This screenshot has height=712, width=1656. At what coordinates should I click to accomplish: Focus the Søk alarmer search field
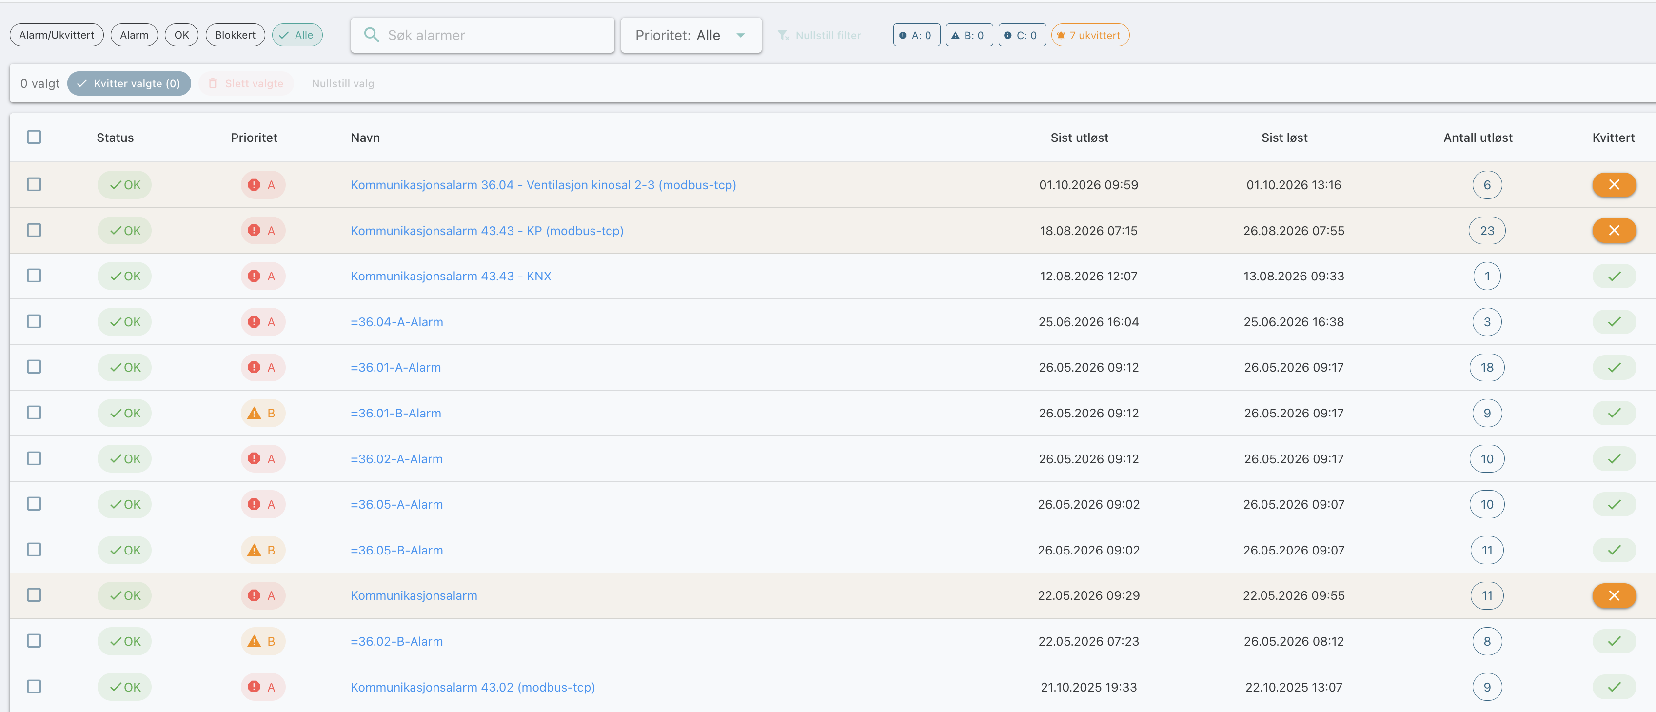482,35
